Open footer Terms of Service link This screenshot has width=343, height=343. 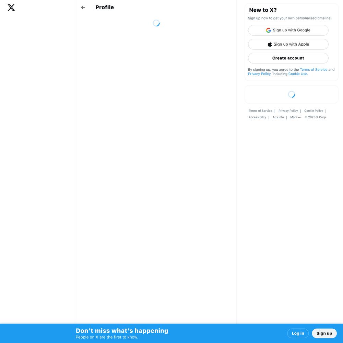point(260,111)
